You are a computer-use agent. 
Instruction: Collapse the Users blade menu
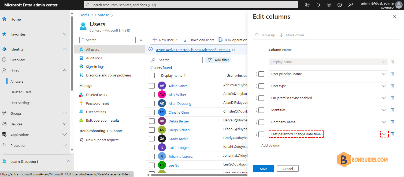tap(141, 40)
